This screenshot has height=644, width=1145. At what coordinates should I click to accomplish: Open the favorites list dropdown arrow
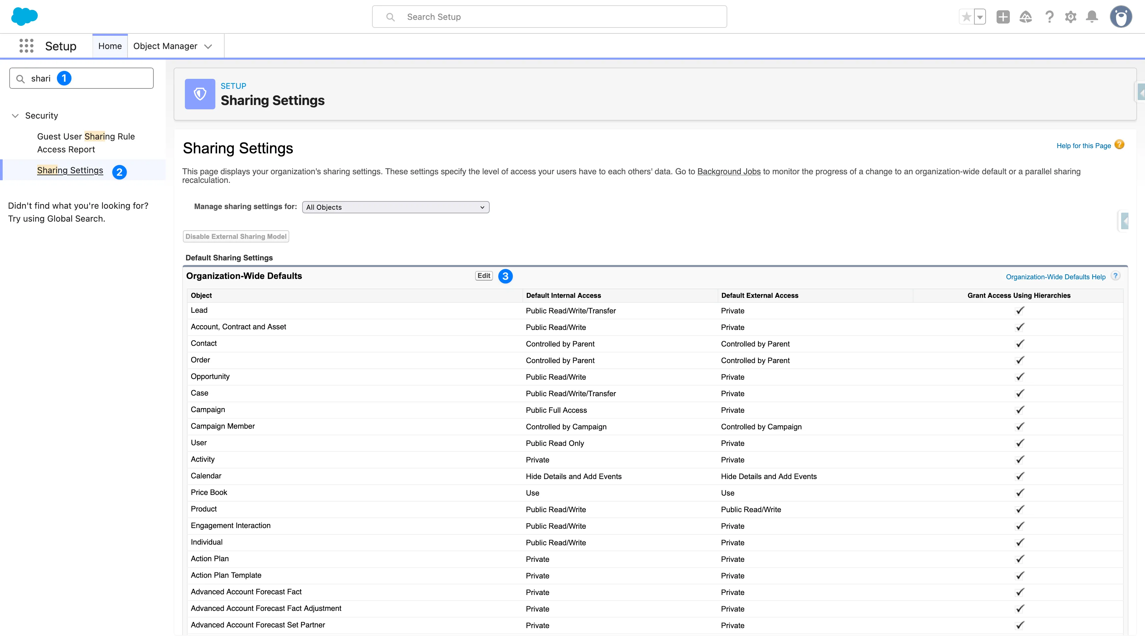click(x=980, y=17)
